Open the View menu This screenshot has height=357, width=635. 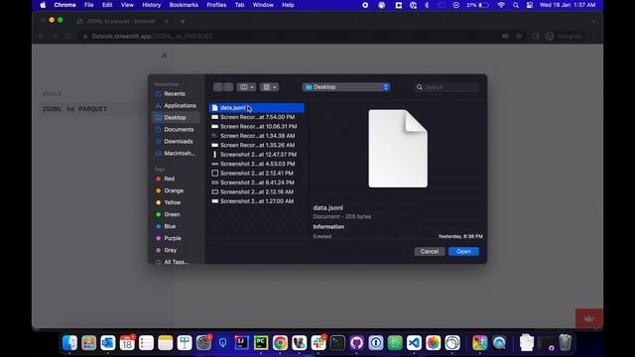tap(127, 5)
